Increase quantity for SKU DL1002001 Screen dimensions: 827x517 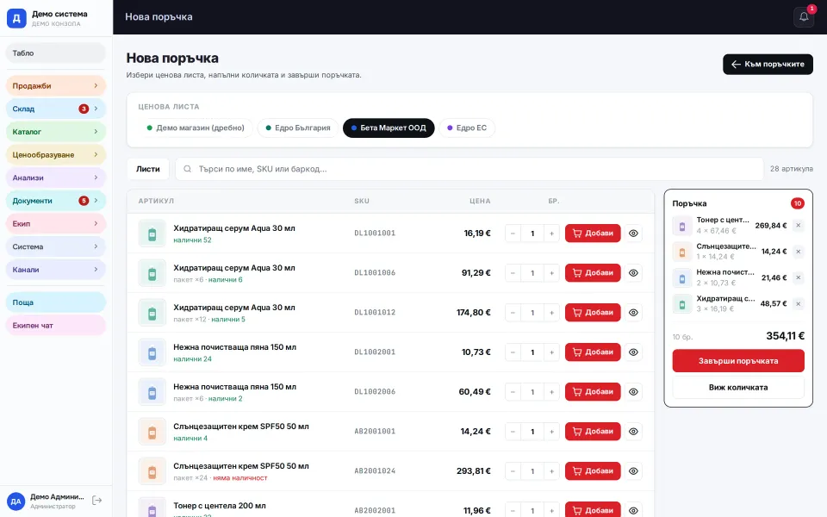click(551, 352)
